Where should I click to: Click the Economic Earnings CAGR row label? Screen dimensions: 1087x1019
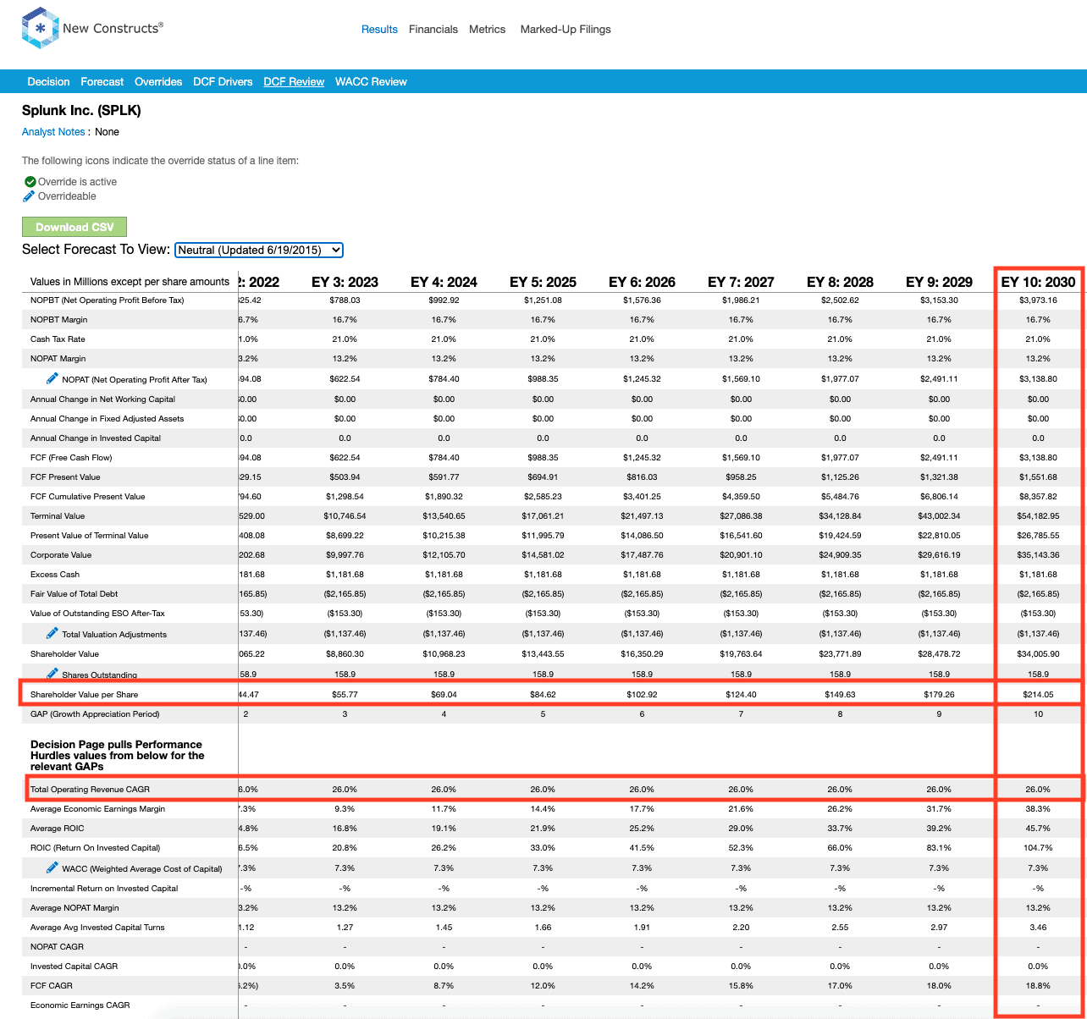80,1005
